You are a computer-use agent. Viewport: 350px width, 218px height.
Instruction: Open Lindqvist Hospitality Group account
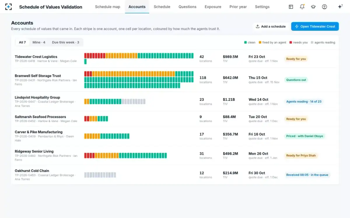point(37,98)
